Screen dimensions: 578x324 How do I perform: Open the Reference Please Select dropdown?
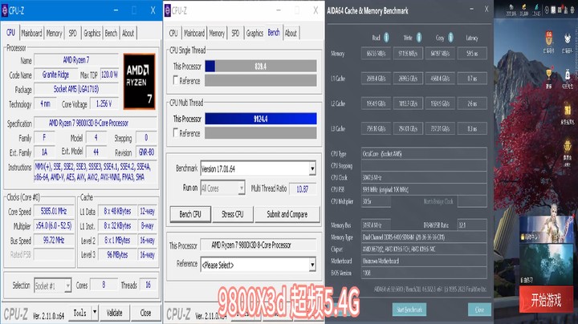312,265
